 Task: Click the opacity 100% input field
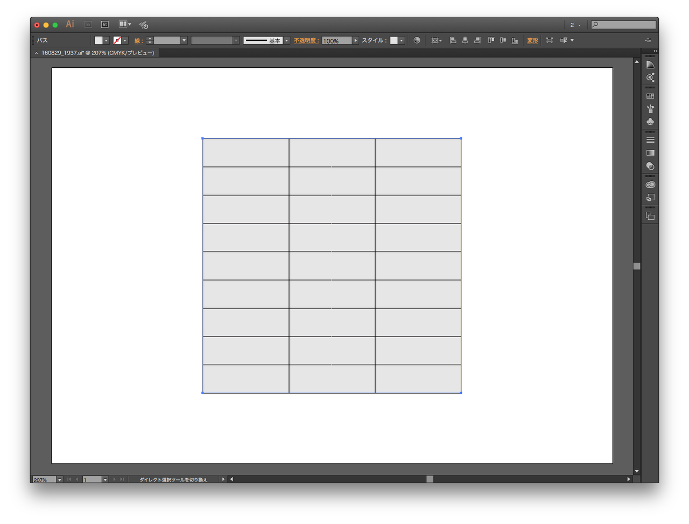337,40
